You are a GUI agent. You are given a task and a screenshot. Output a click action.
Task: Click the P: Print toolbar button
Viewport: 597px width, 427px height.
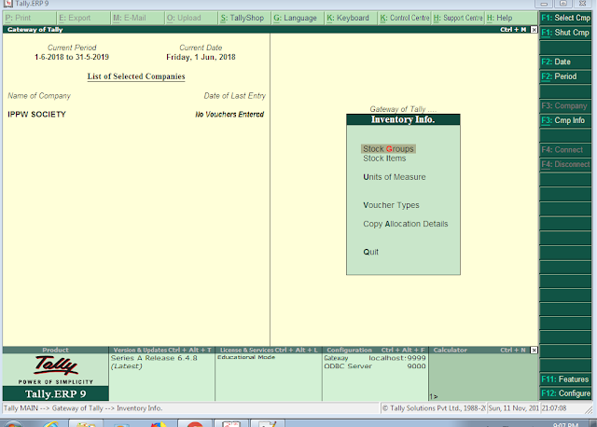30,18
